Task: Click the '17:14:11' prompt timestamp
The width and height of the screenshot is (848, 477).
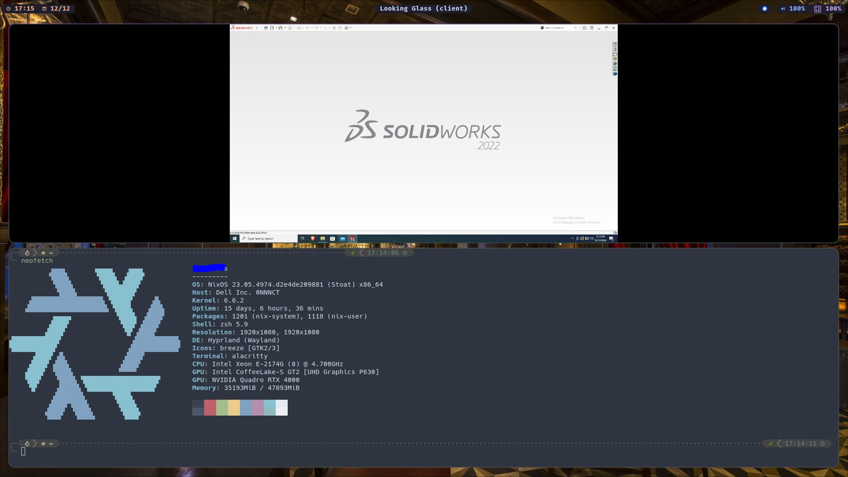Action: [x=801, y=443]
